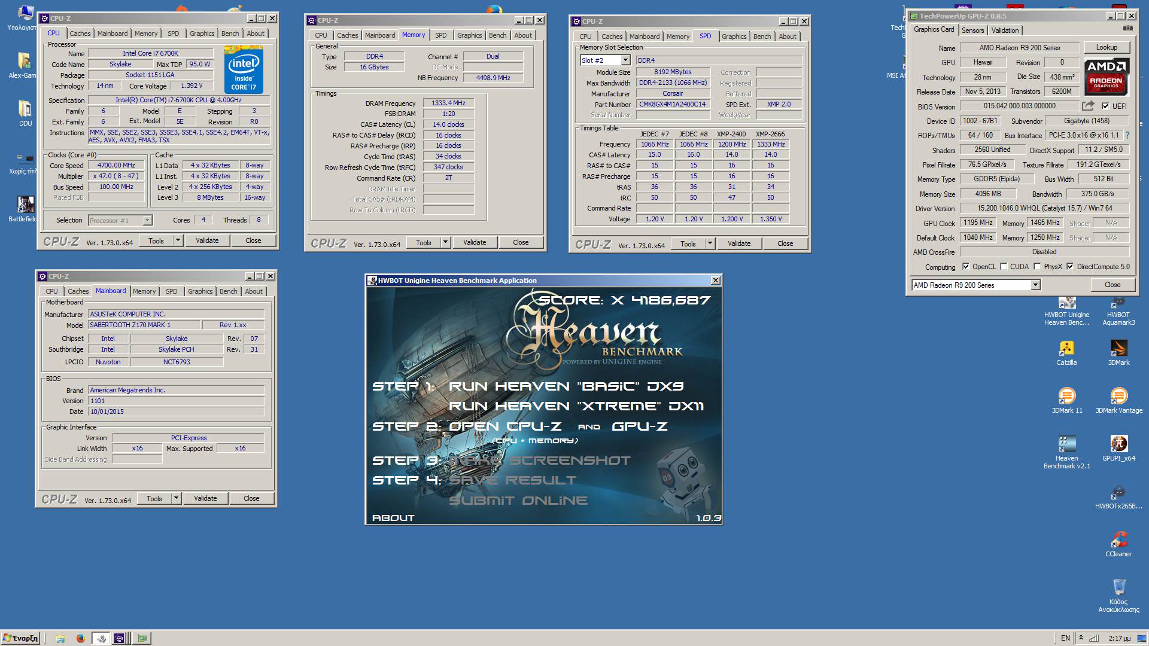This screenshot has height=646, width=1149.
Task: Toggle the DirectCompute 5.0 checkbox
Action: (1070, 267)
